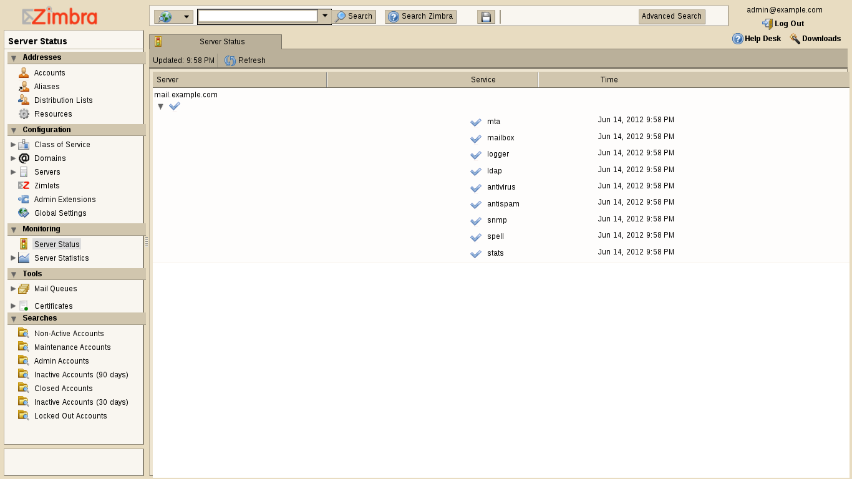This screenshot has width=852, height=479.
Task: Collapse the Searches section
Action: 14,319
